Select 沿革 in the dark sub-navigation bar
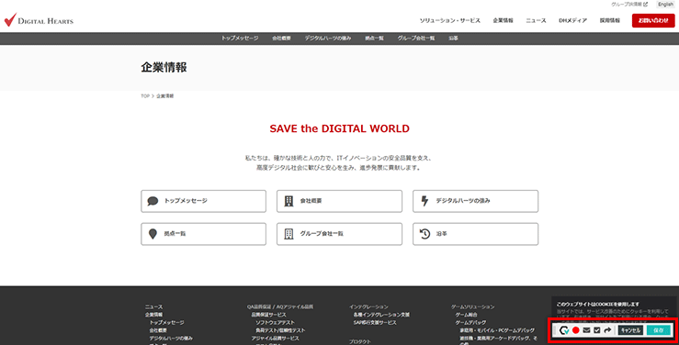 [x=453, y=38]
